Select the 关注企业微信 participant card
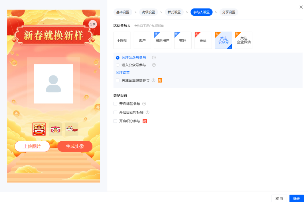Viewport: 308px width, 206px height. point(244,40)
